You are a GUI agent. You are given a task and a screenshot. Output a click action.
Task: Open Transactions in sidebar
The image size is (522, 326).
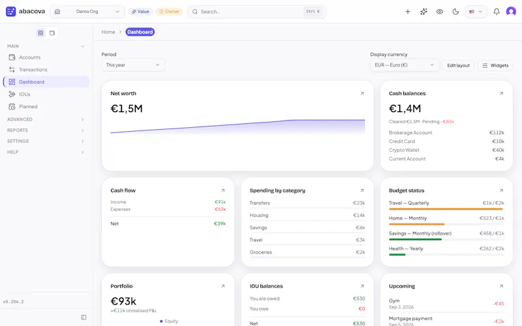tap(46, 70)
